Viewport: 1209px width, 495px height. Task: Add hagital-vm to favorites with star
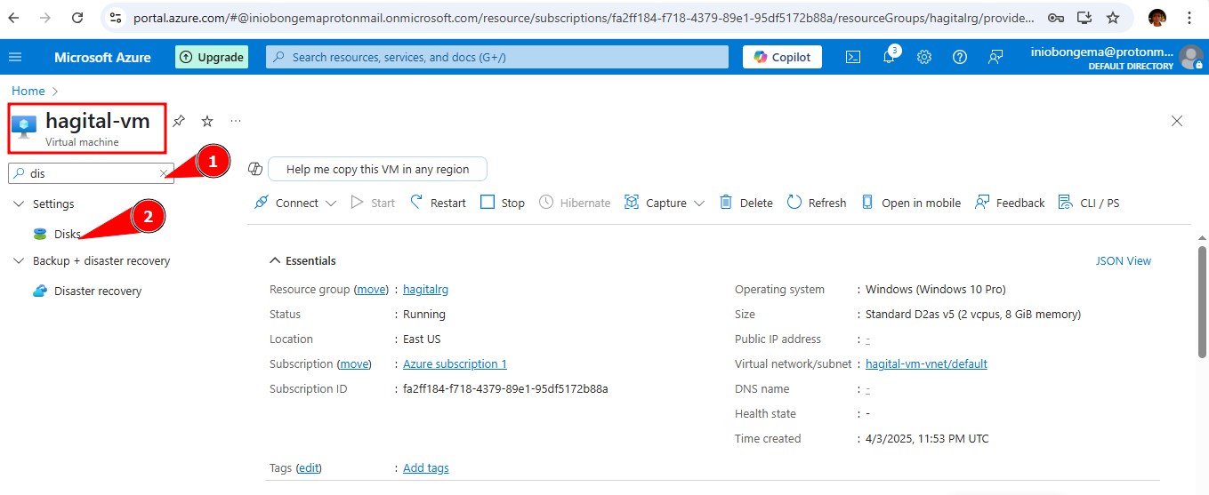coord(207,121)
